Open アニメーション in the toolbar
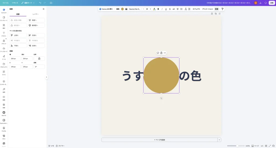The width and height of the screenshot is (276, 148). (x=208, y=9)
